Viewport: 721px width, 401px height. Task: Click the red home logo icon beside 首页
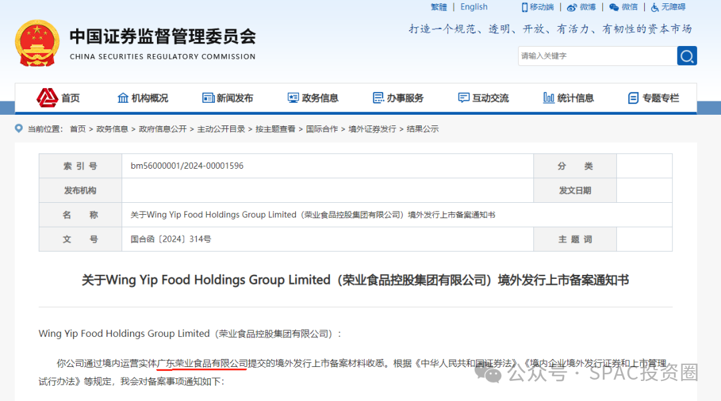coord(47,98)
